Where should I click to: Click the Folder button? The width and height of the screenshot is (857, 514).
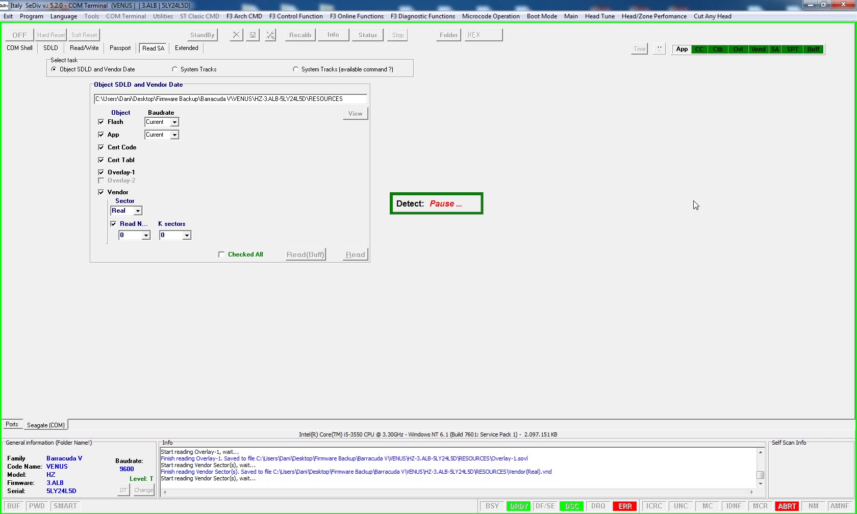449,35
